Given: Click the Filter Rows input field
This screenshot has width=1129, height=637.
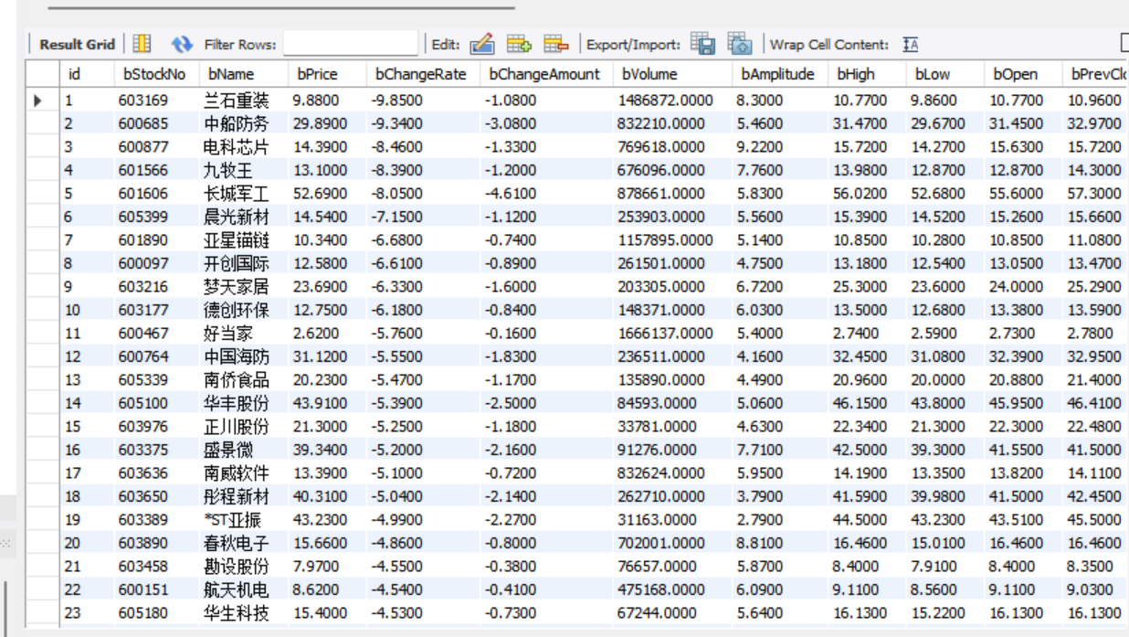Looking at the screenshot, I should point(350,44).
